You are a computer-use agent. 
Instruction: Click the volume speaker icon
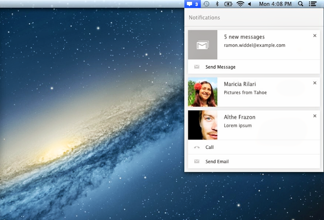coord(249,4)
